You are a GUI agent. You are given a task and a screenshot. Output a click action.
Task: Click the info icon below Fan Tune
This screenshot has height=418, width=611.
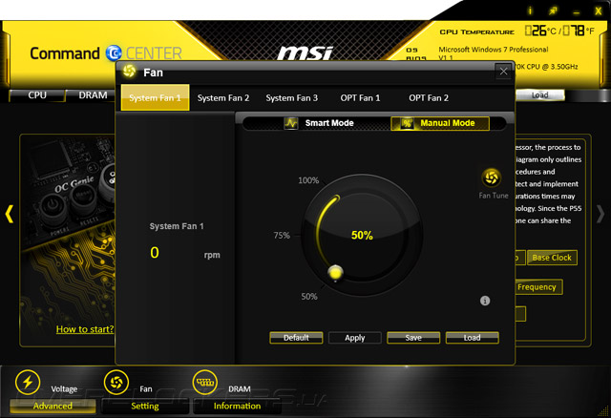[485, 301]
